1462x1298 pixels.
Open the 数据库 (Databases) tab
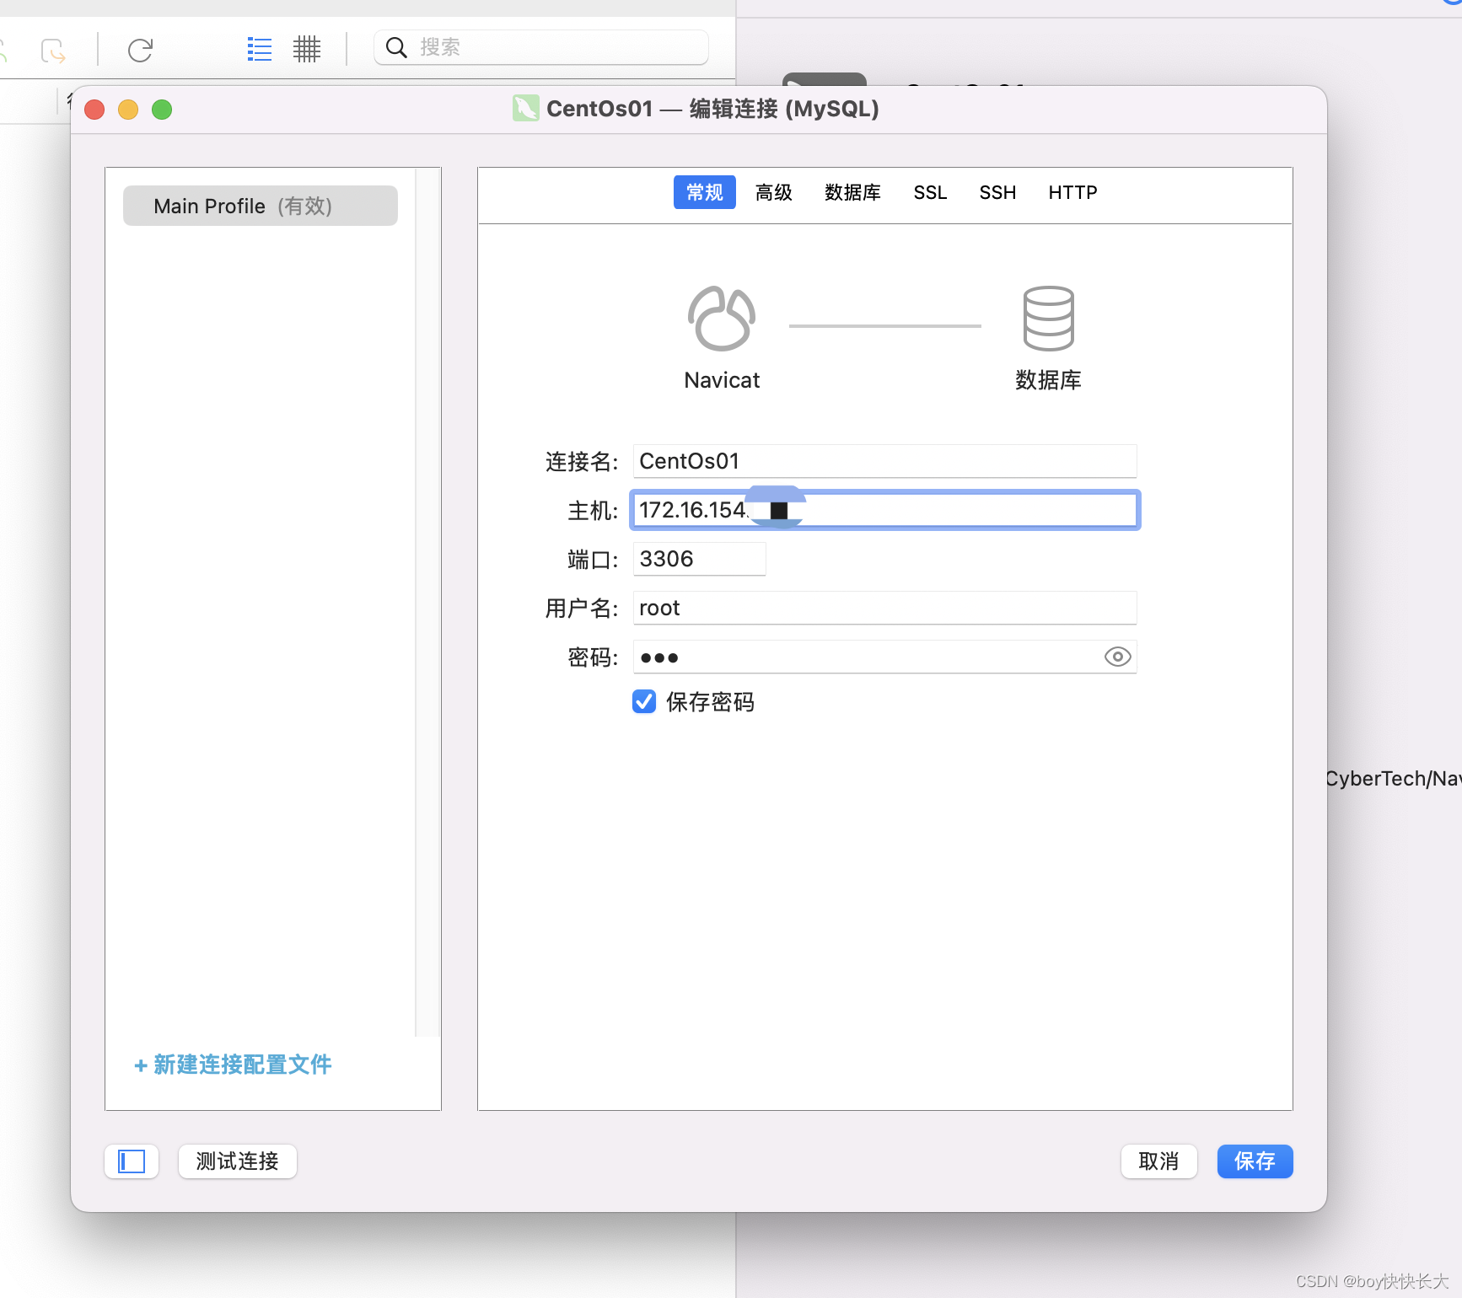(x=852, y=192)
